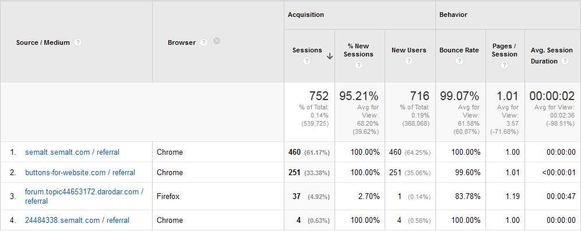Click help icon next to Source / Medium
Screen dimensions: 581x231
click(78, 42)
